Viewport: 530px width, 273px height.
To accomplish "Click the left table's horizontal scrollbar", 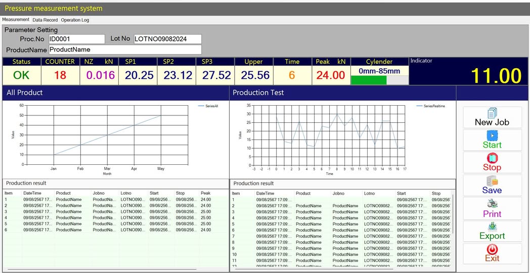I will [101, 269].
